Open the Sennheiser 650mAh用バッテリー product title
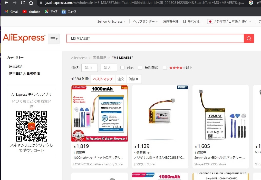The image size is (261, 180). coord(219,157)
